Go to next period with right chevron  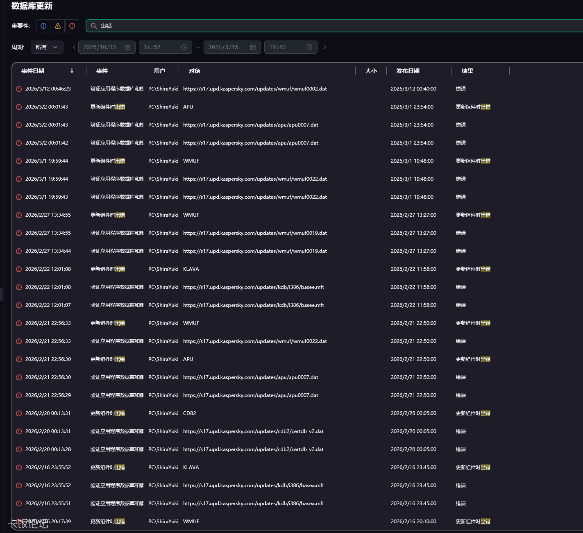point(325,47)
